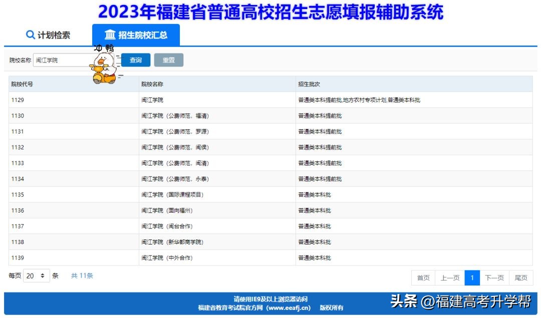The image size is (541, 318).
Task: Select page number 1 in pagination
Action: pyautogui.click(x=472, y=277)
